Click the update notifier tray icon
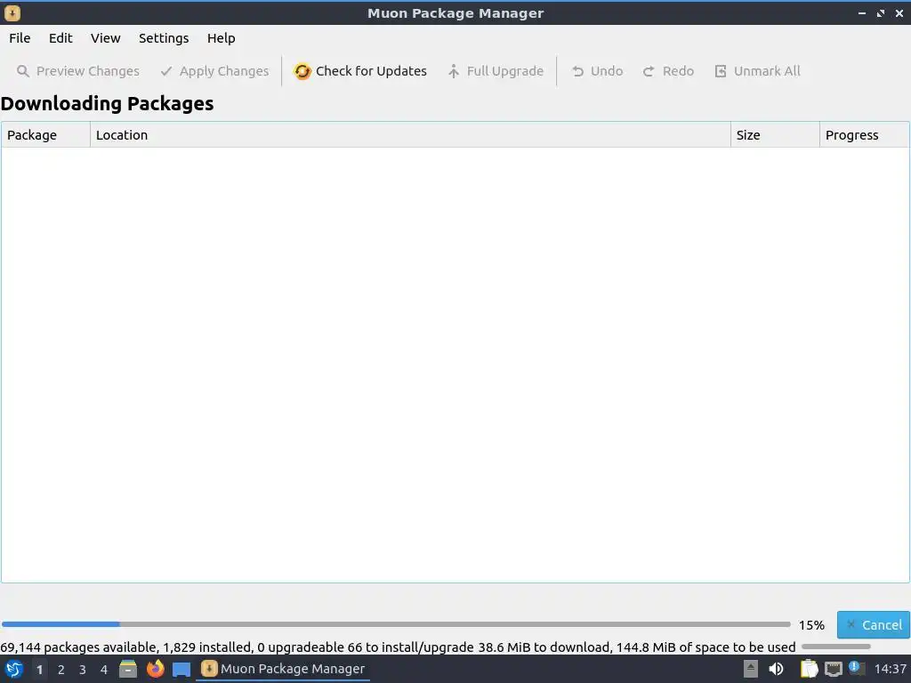 pos(857,669)
